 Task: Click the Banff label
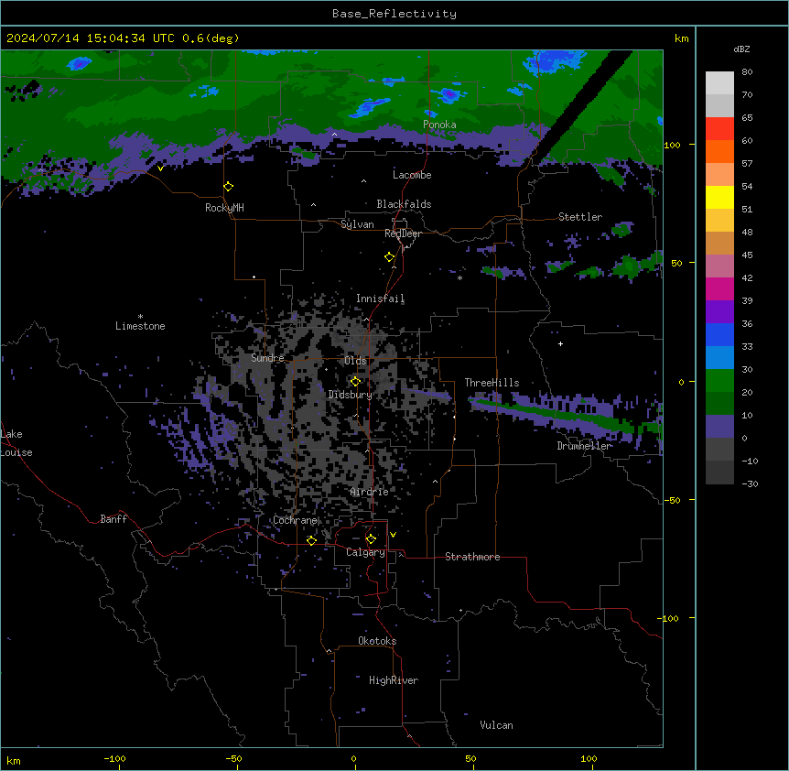(113, 519)
